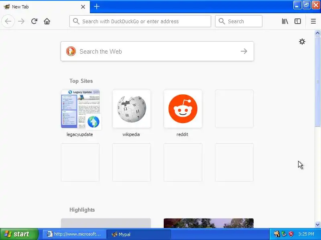
Task: Open the Highlights card with the landscape photo
Action: tap(209, 223)
